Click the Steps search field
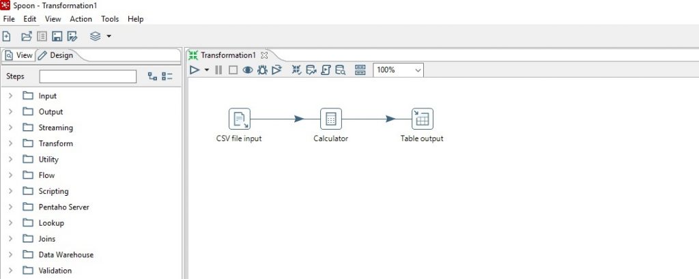Image resolution: width=699 pixels, height=279 pixels. (x=88, y=76)
